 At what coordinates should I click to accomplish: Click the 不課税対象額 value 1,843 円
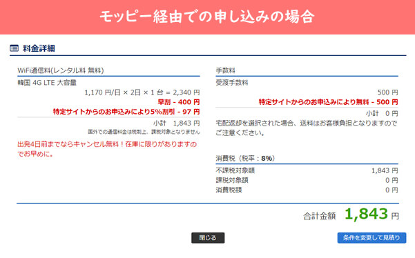pos(385,170)
